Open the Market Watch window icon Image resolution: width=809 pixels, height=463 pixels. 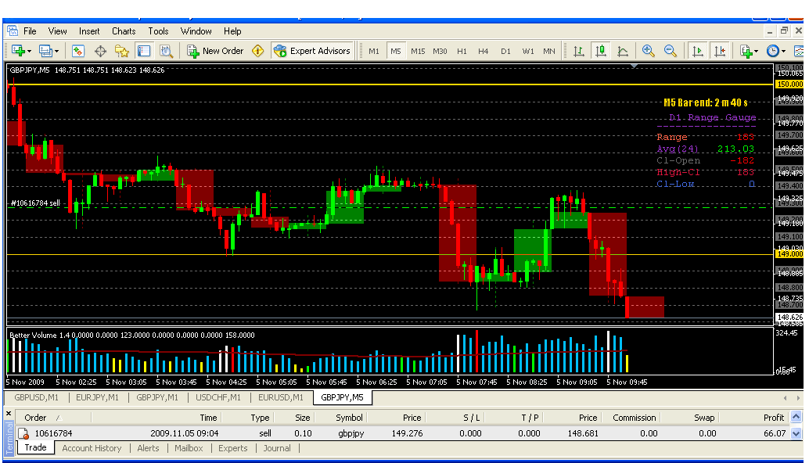[78, 51]
